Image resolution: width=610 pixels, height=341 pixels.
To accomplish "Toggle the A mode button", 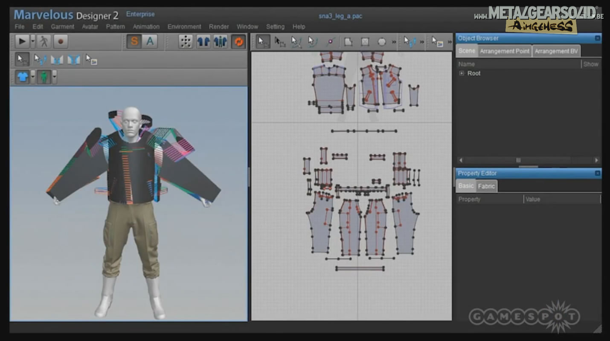I will pyautogui.click(x=150, y=41).
